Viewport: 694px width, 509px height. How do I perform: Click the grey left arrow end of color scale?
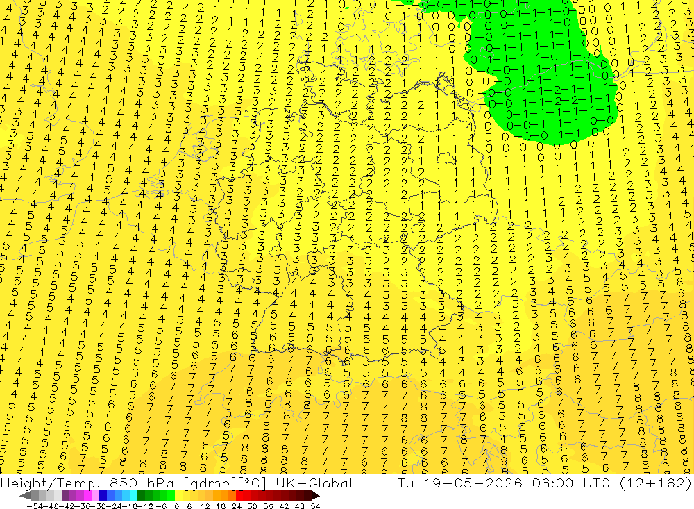pyautogui.click(x=25, y=495)
